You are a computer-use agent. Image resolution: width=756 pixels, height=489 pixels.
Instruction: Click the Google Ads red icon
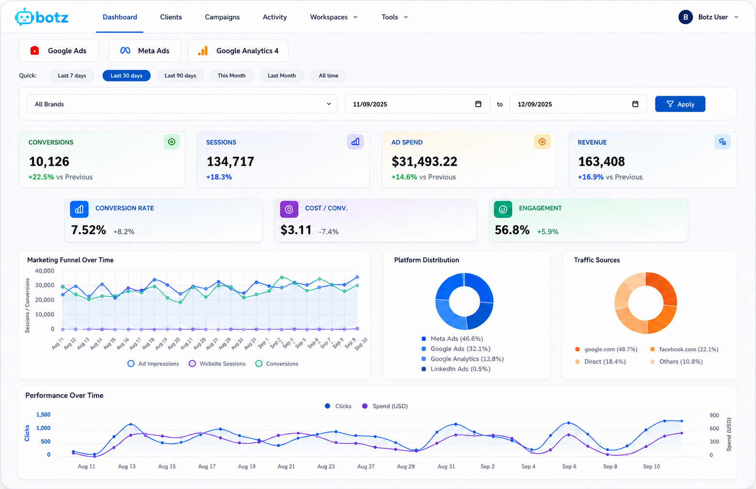tap(34, 50)
